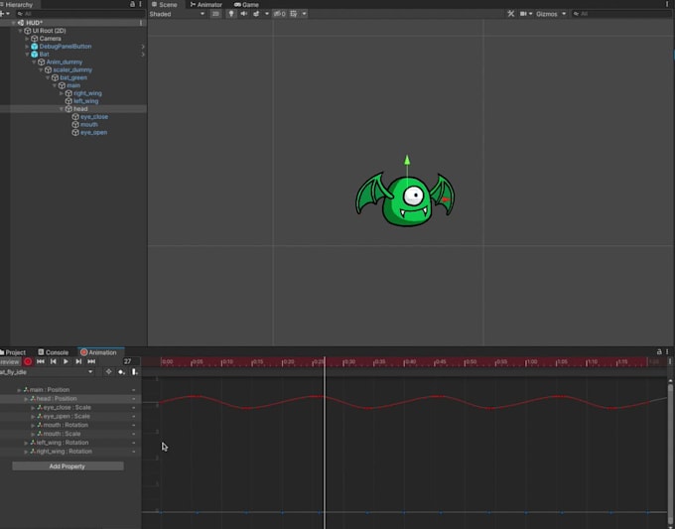Expand the eye_close : Scale property

point(33,408)
